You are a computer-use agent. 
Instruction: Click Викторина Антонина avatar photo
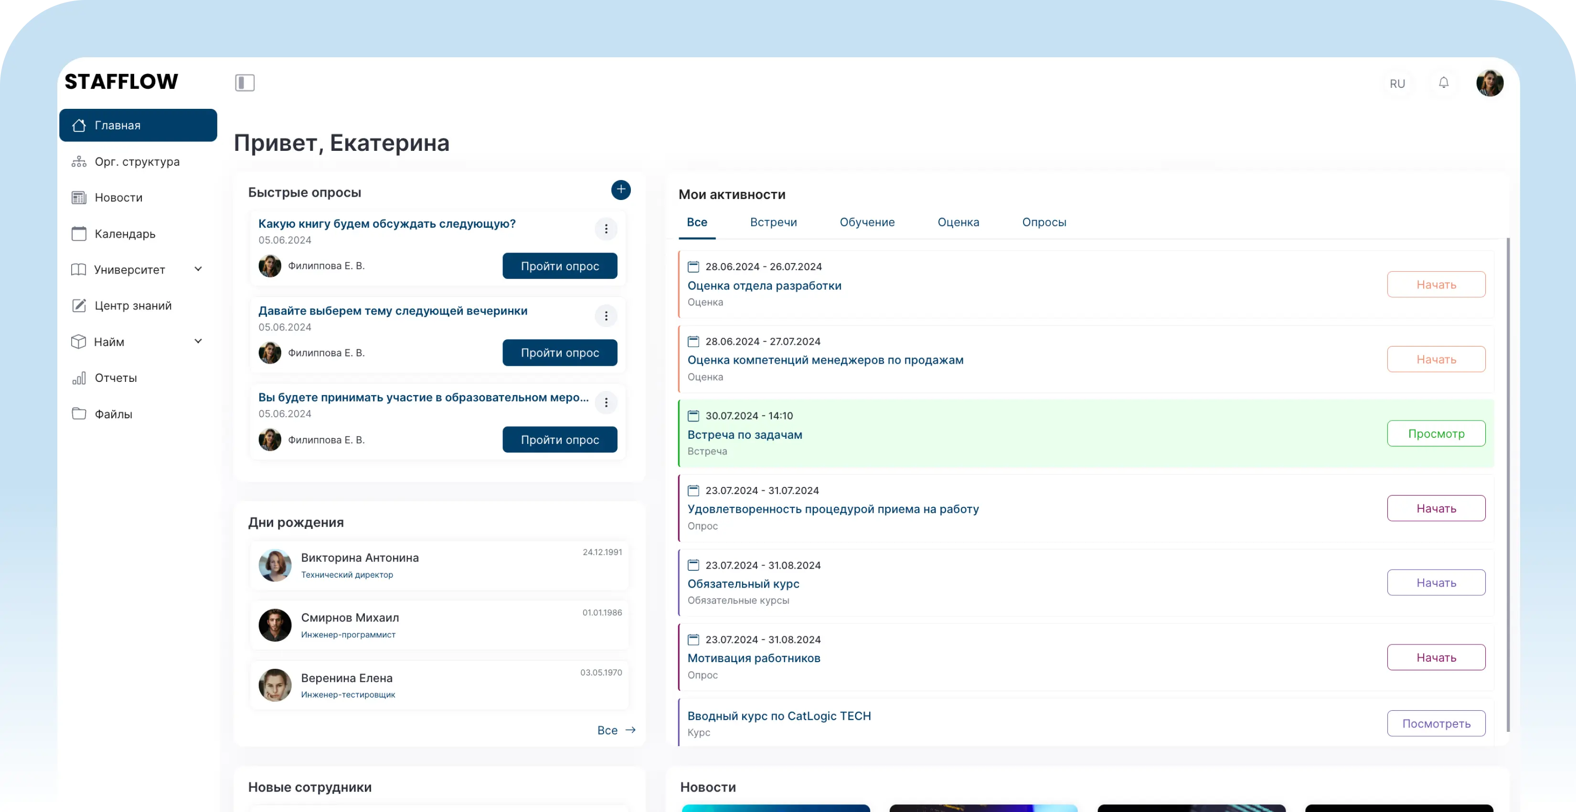click(x=275, y=565)
